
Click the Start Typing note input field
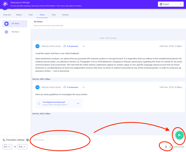pos(60,140)
